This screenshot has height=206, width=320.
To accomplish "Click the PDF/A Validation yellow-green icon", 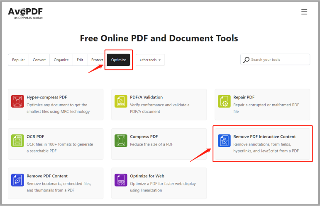I will click(121, 101).
